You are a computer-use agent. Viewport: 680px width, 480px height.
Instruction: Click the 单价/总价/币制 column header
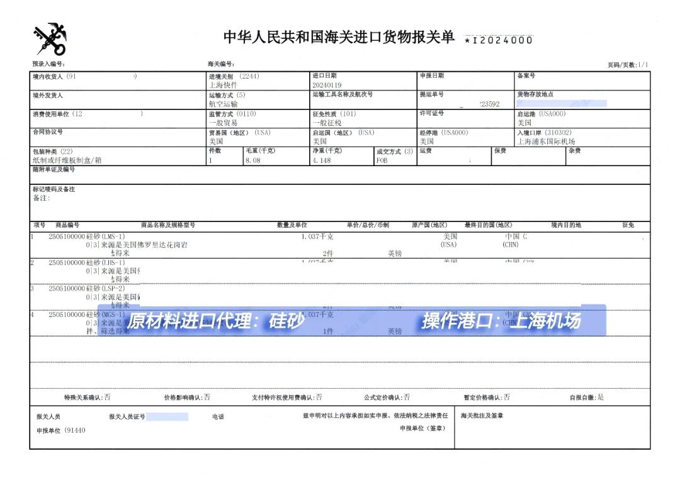368,225
